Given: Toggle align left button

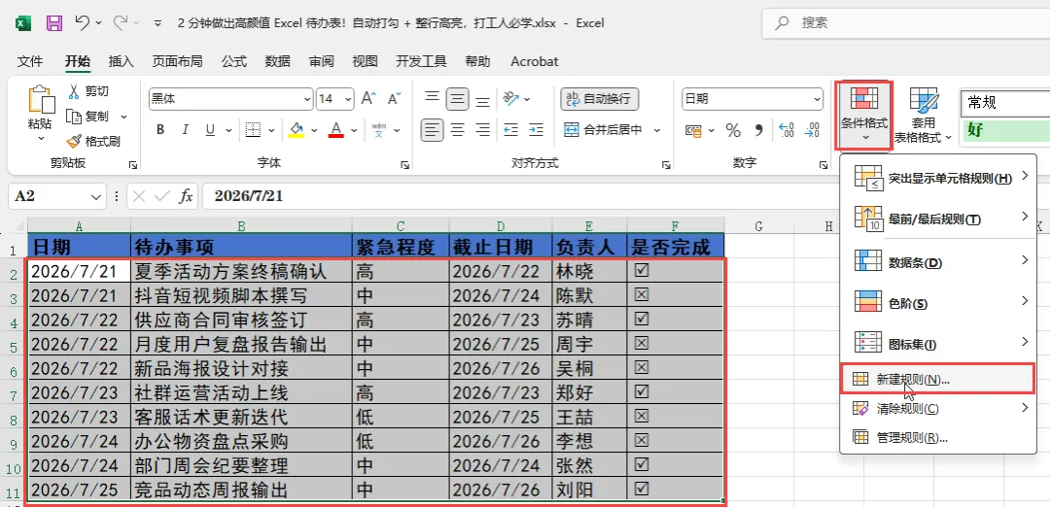Looking at the screenshot, I should [x=432, y=130].
